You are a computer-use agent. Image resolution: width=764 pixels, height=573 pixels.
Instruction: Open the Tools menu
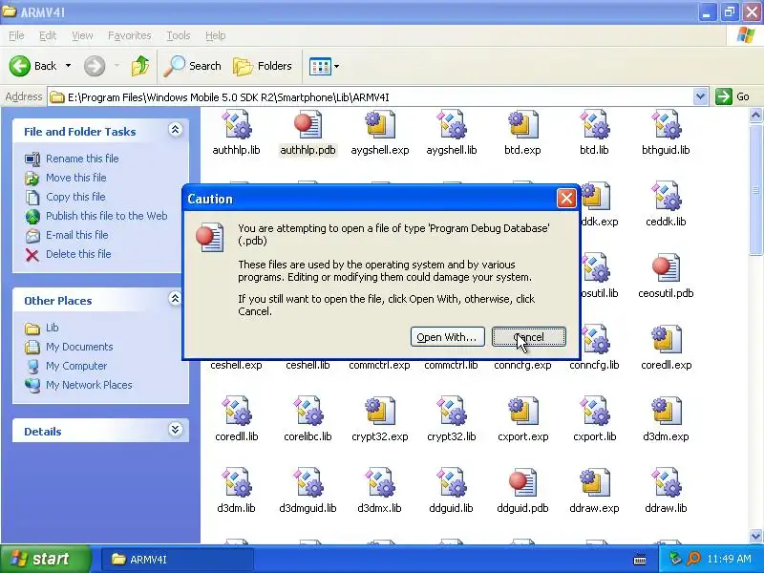tap(179, 35)
